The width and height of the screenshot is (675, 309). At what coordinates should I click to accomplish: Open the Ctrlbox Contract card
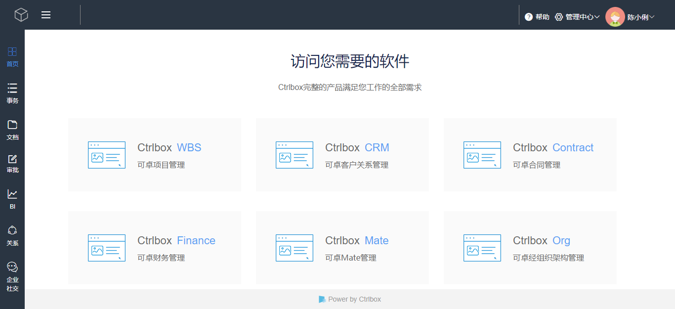tap(530, 155)
